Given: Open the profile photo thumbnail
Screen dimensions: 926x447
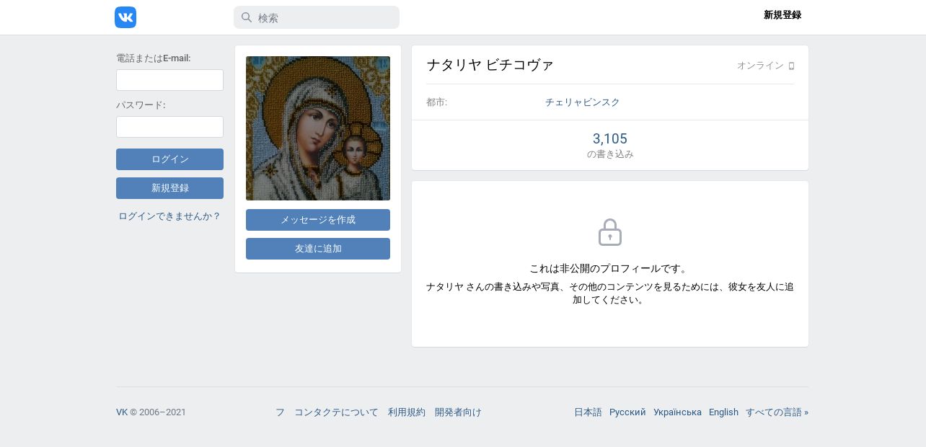Looking at the screenshot, I should (318, 128).
